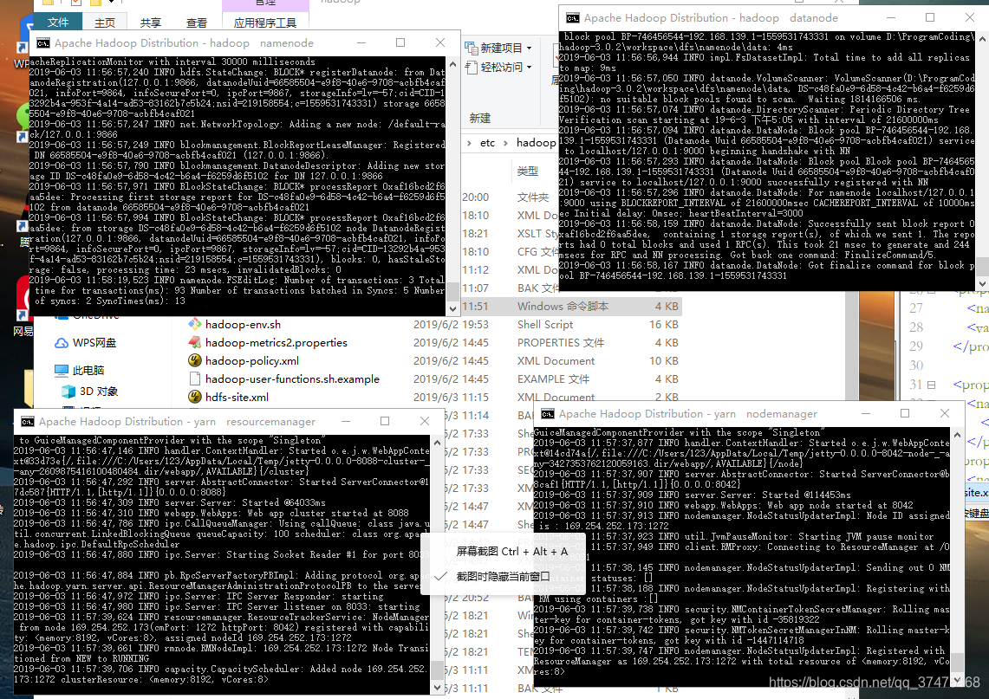This screenshot has width=989, height=699.
Task: Close the nodemanager console window
Action: [x=944, y=413]
